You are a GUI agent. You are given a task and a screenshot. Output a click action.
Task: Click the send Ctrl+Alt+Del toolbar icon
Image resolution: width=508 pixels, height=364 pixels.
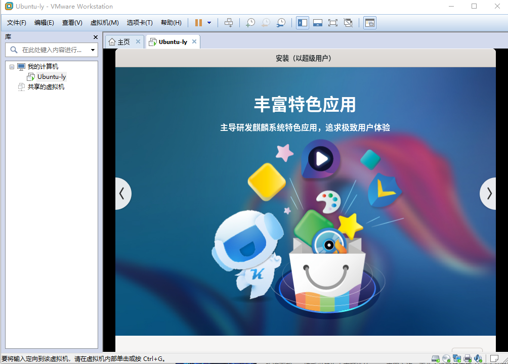click(x=229, y=23)
